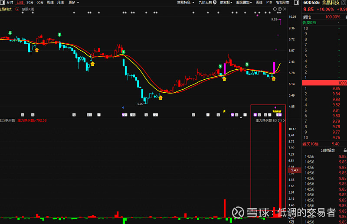Toggle the left panel layout icon
This screenshot has height=224, width=347.
pyautogui.click(x=2, y=3)
